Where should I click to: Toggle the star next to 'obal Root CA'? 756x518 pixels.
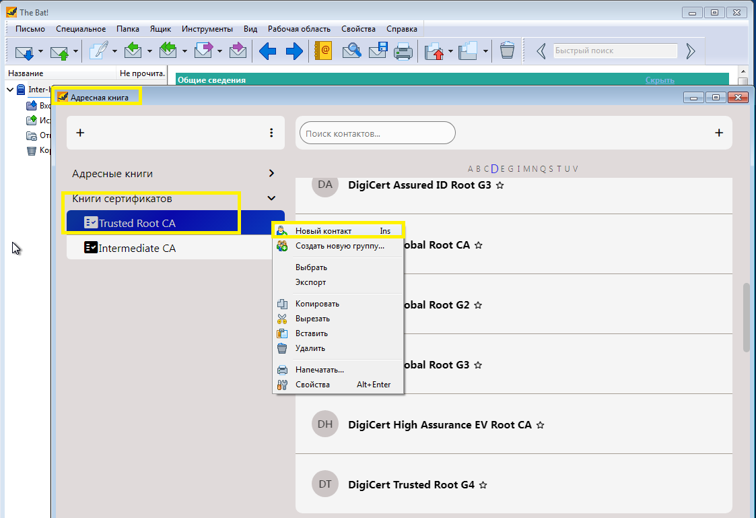[478, 245]
